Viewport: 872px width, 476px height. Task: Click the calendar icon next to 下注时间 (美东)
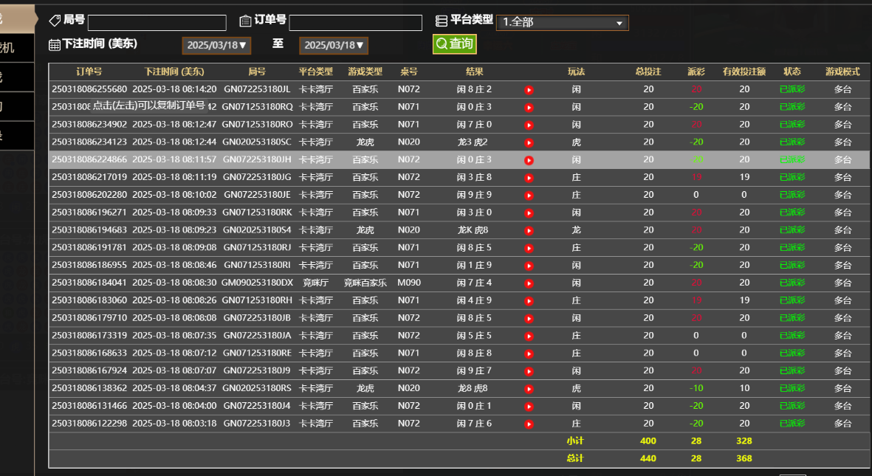point(53,44)
